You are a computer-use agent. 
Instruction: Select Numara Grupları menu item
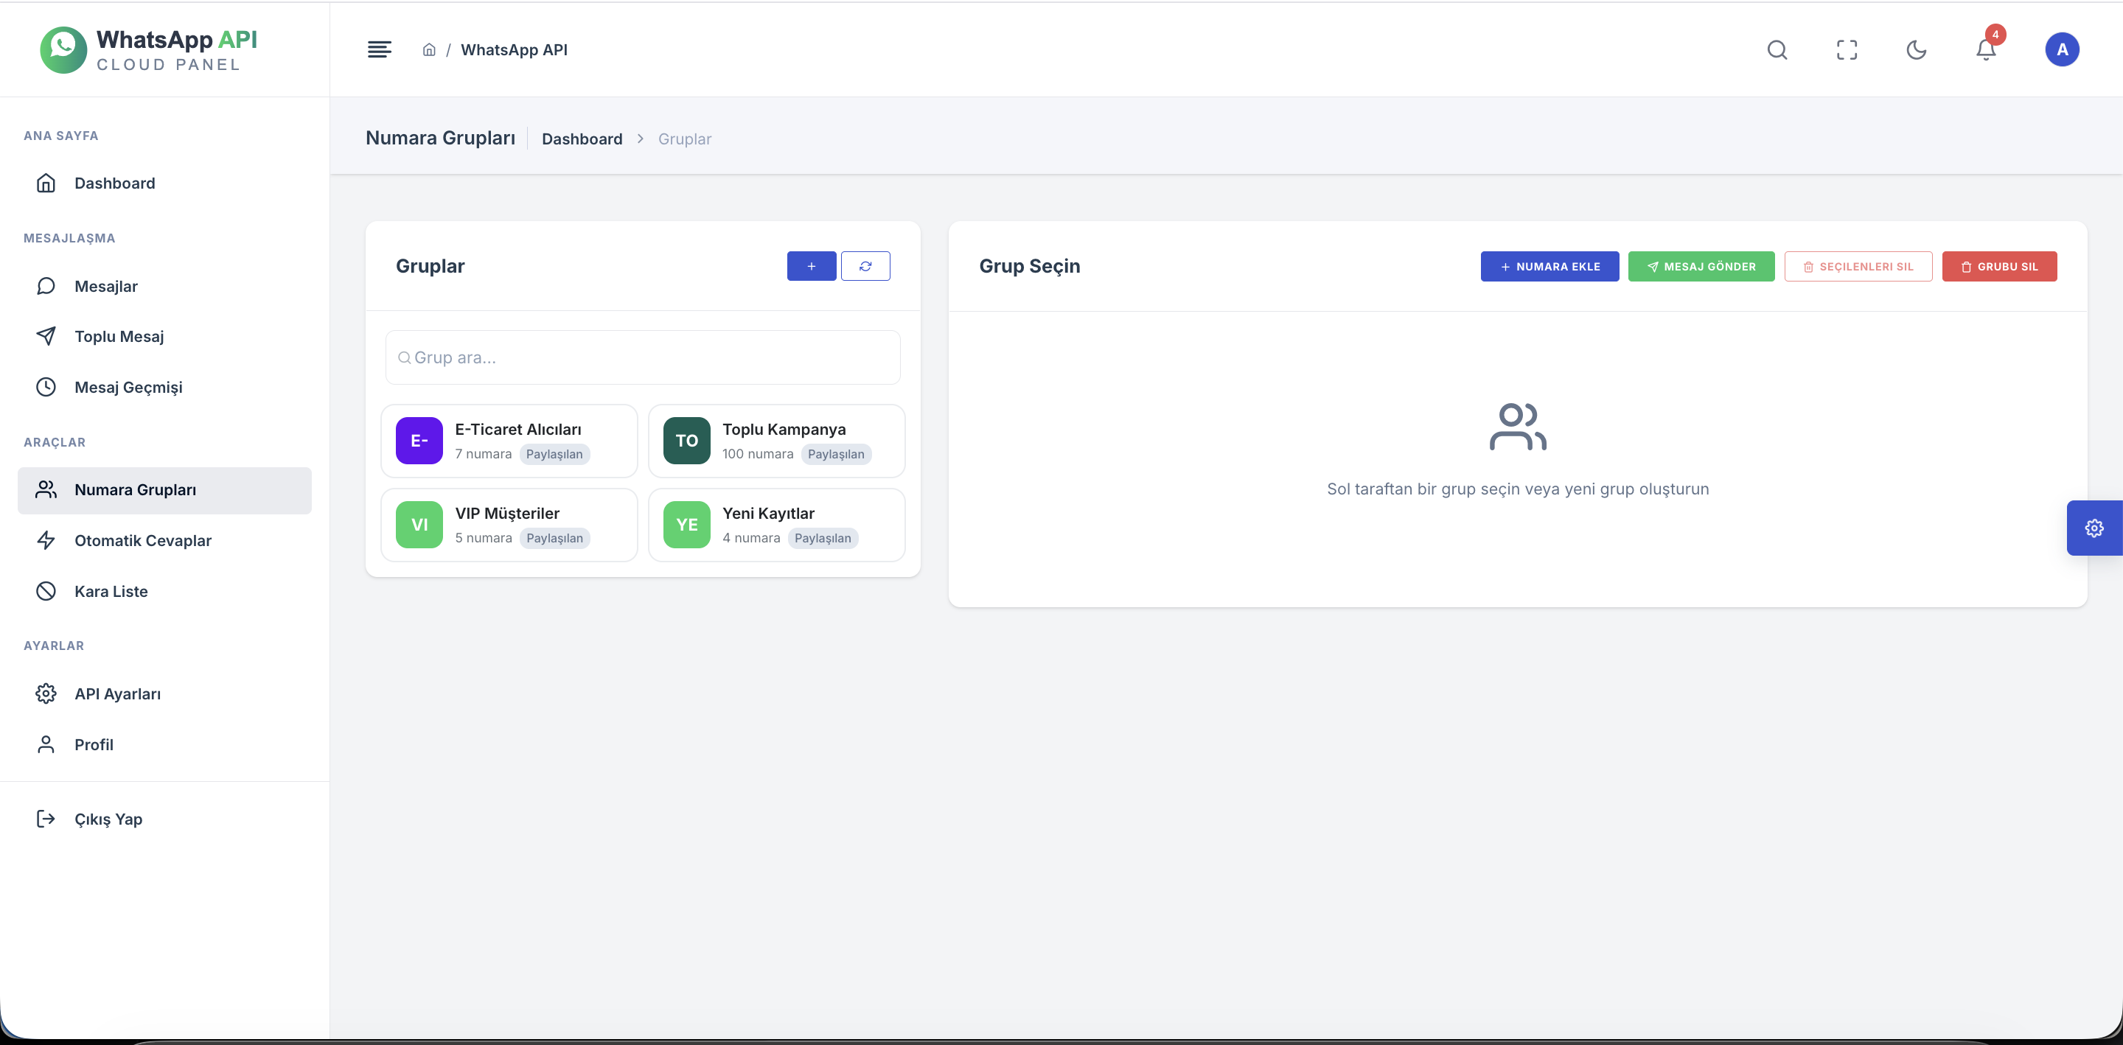[165, 490]
